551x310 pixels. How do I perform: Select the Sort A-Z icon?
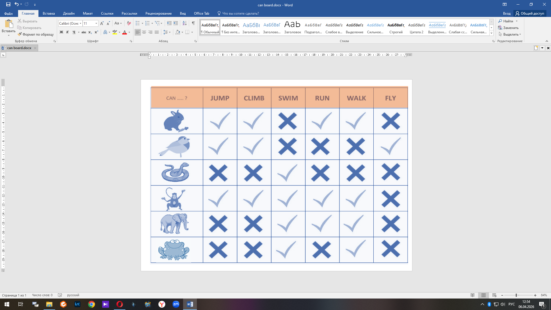pos(185,23)
